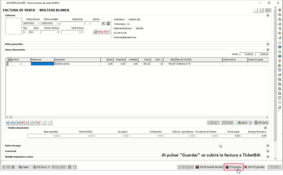Open tools dropdown icon top right header

[268, 10]
